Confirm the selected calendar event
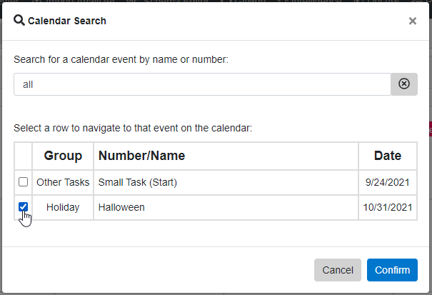The image size is (432, 295). click(x=392, y=270)
